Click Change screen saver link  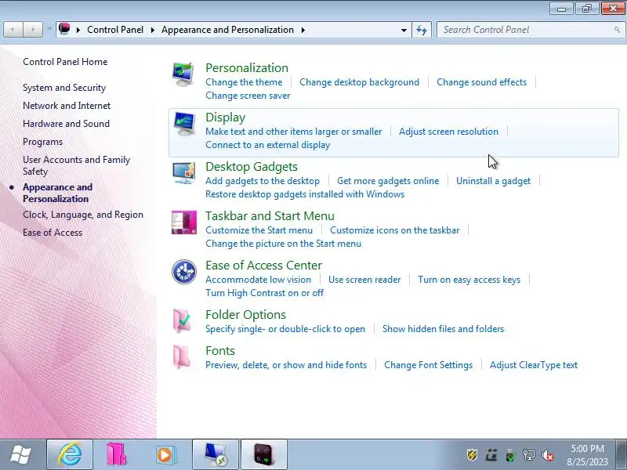(x=248, y=96)
